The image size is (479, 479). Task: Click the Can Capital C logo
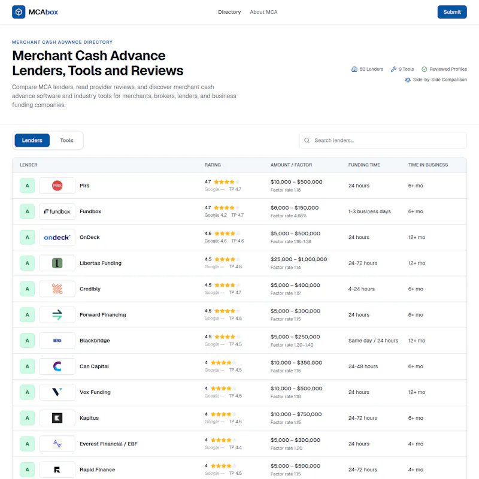57,366
